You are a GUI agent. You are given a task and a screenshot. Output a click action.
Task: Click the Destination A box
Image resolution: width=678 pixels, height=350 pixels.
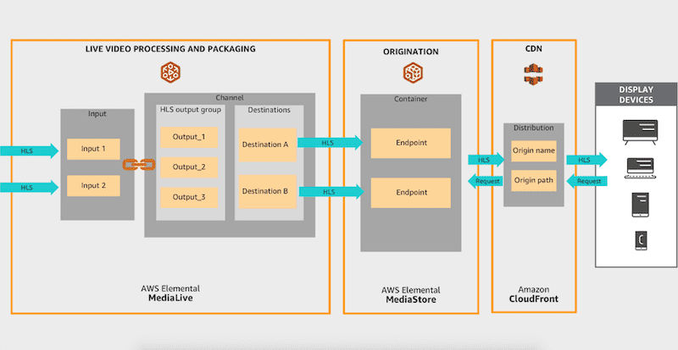coord(265,144)
